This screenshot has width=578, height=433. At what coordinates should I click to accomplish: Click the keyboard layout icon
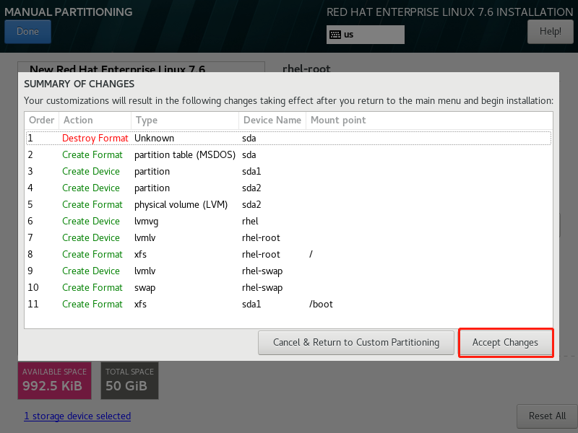point(335,35)
